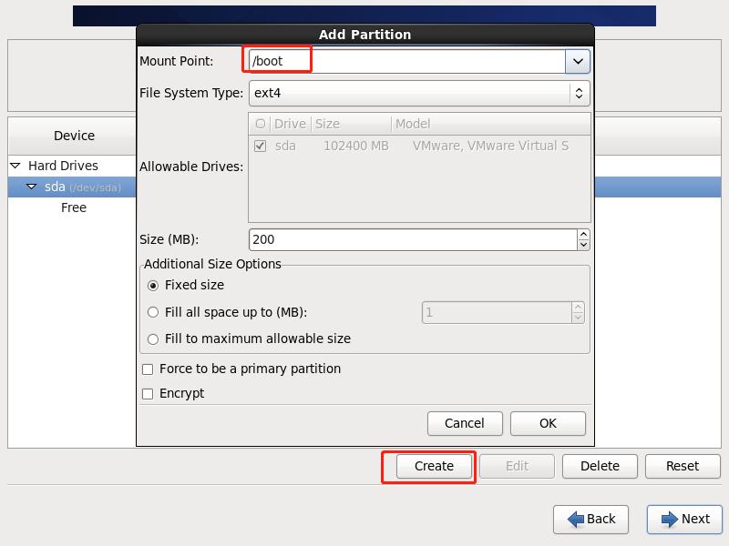Screen dimensions: 729x546
Task: Click the Device column header
Action: 74,136
